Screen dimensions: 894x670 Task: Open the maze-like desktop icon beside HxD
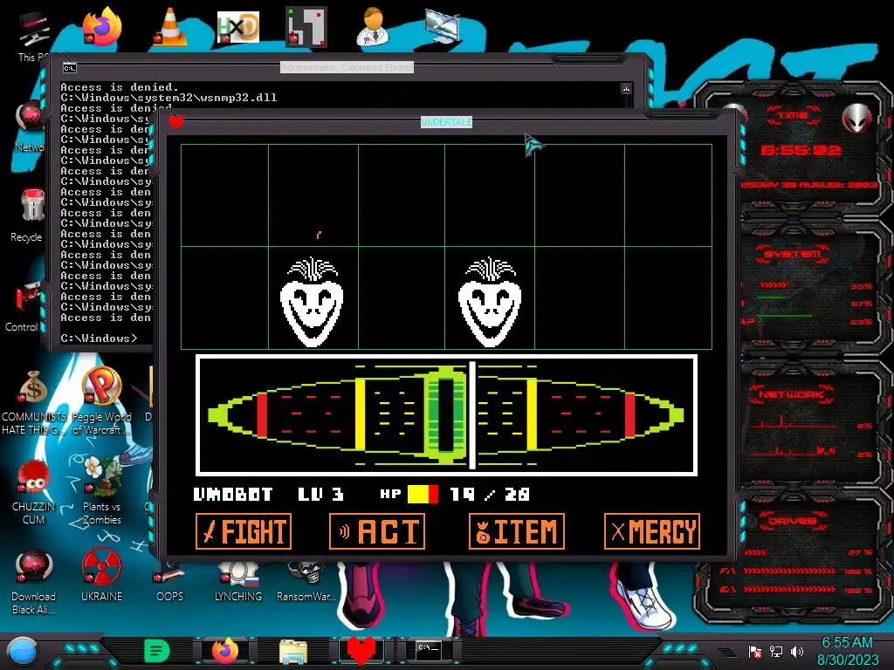point(306,26)
